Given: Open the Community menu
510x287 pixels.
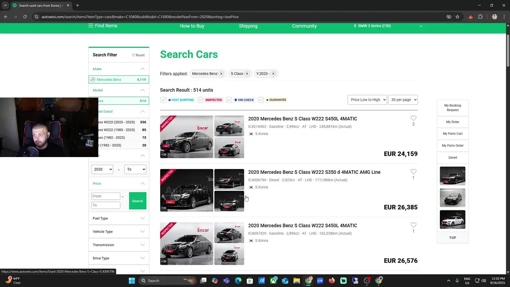Looking at the screenshot, I should (304, 26).
